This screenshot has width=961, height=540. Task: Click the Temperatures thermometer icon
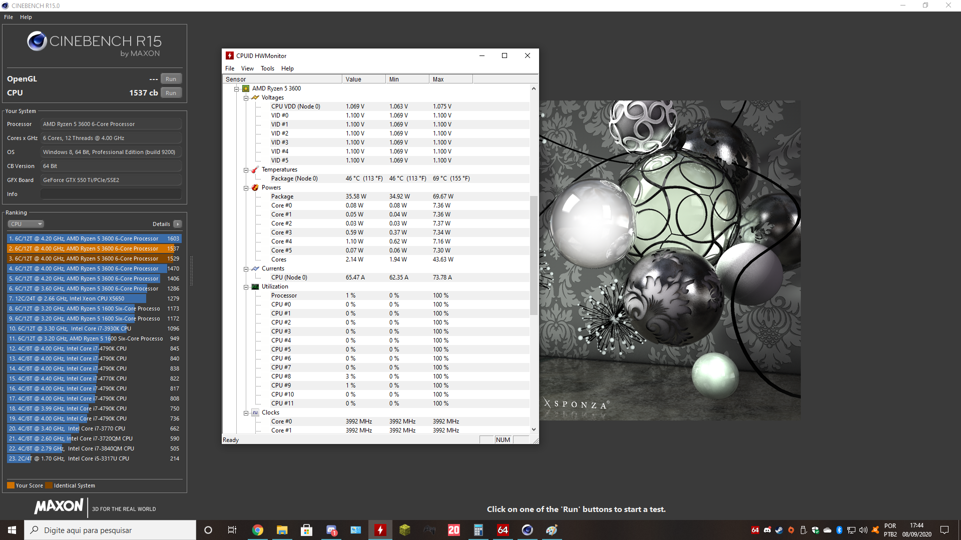tap(255, 169)
